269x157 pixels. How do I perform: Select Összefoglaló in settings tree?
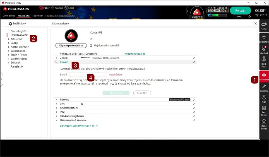(19, 31)
